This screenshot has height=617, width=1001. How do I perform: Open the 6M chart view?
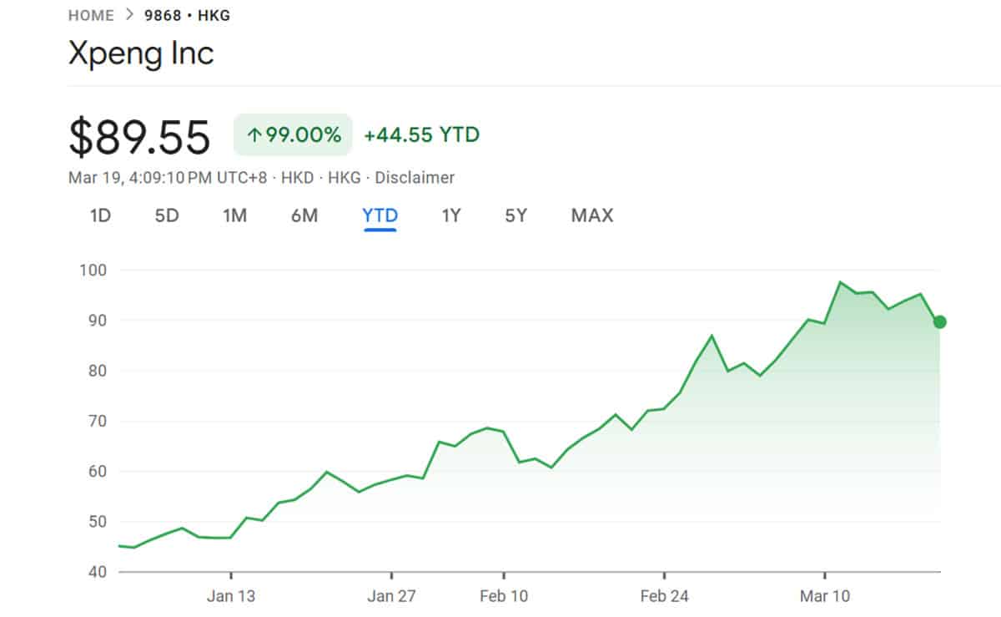click(x=304, y=215)
